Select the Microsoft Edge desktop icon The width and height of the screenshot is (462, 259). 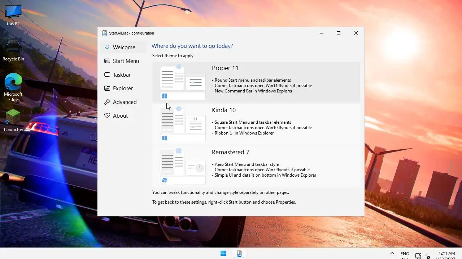point(13,88)
